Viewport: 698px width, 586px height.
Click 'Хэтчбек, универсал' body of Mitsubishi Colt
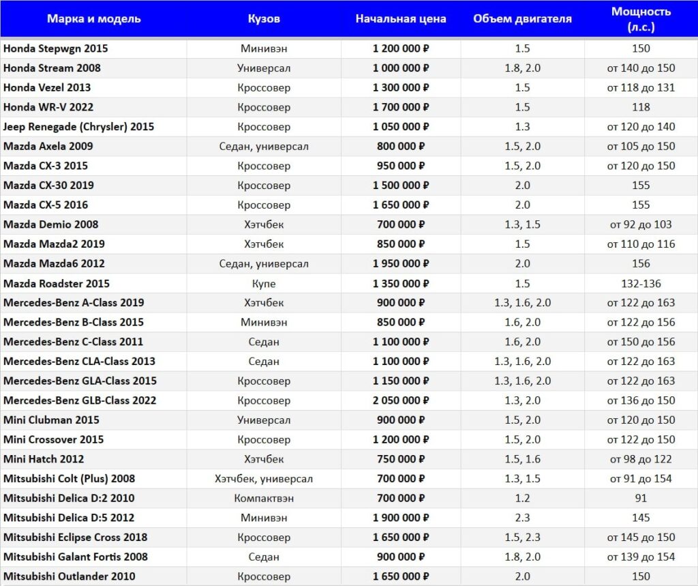pyautogui.click(x=264, y=479)
